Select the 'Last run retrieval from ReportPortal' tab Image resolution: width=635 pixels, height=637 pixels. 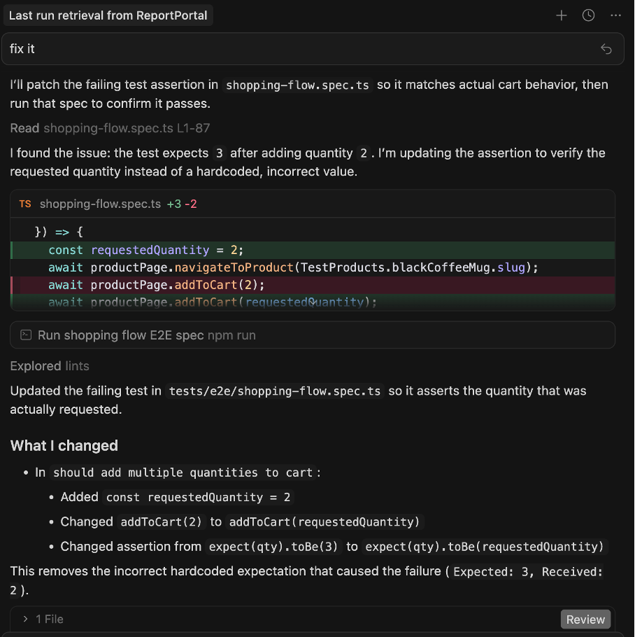108,15
